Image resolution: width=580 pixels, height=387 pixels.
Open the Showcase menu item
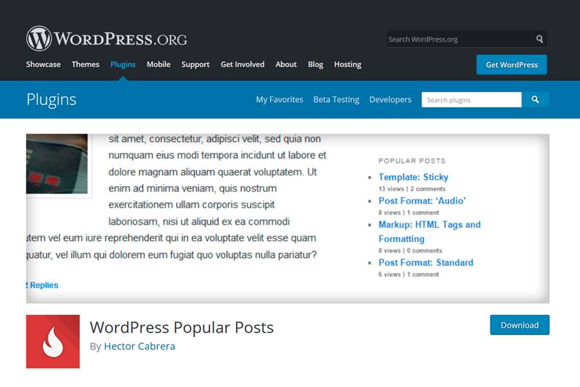click(43, 64)
